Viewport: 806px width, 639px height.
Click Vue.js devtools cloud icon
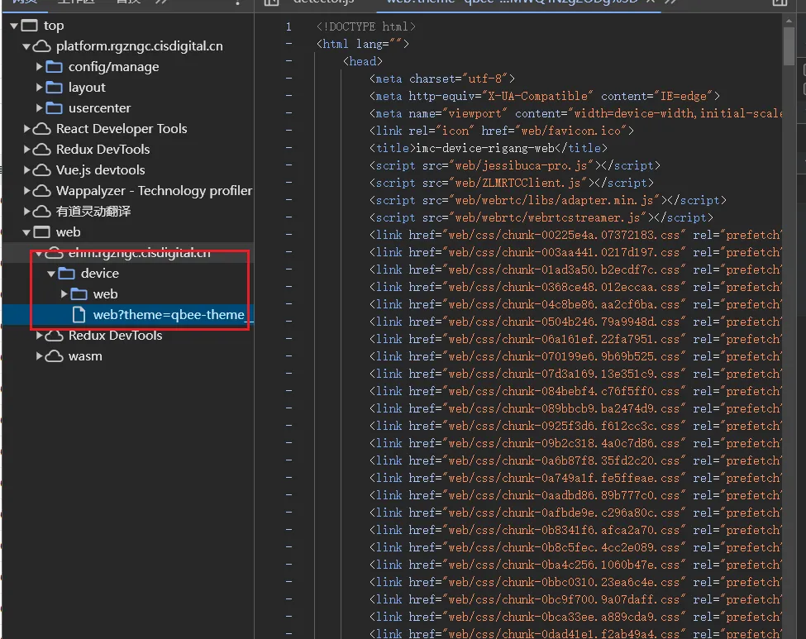tap(41, 169)
